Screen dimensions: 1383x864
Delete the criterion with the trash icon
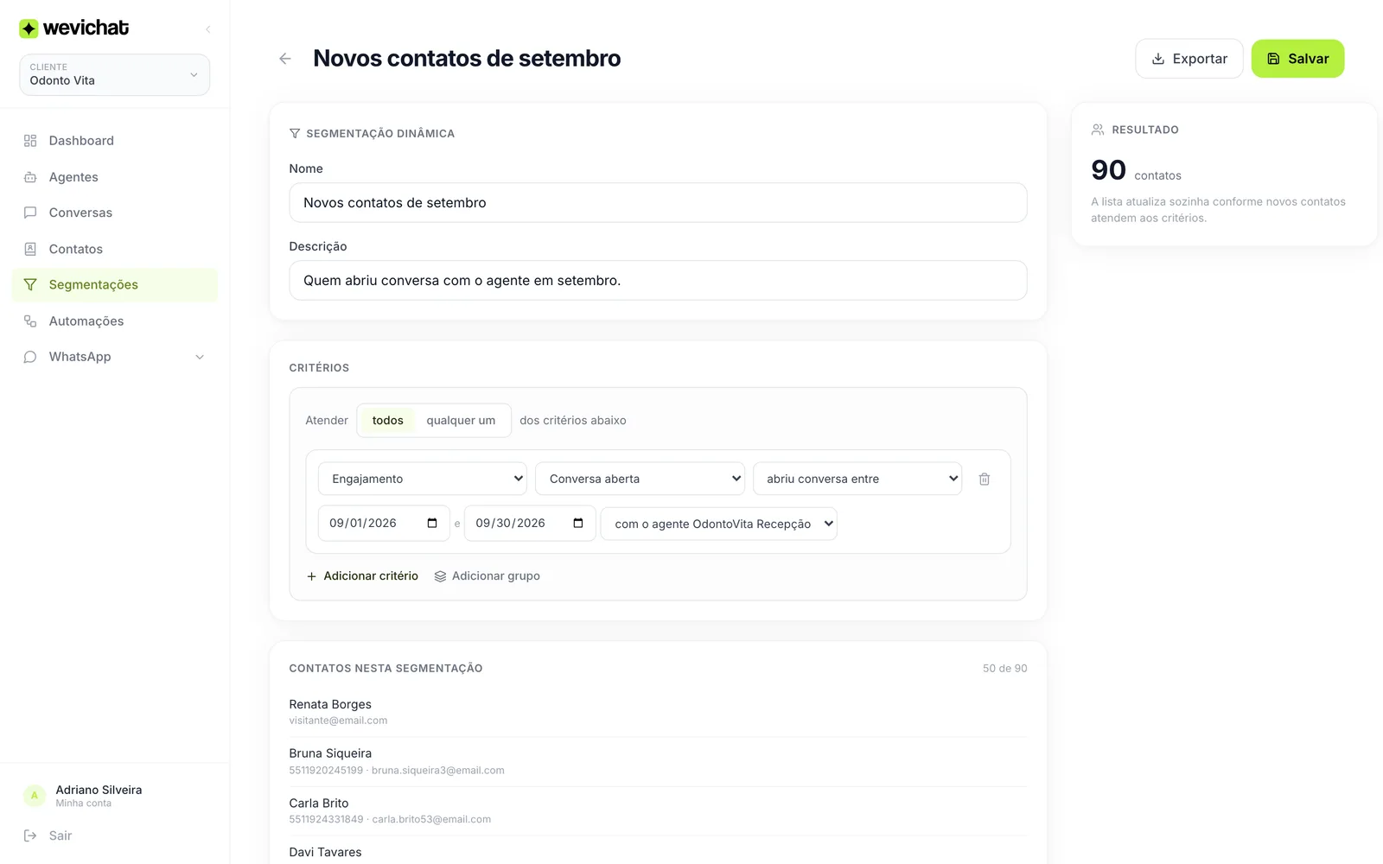(984, 479)
